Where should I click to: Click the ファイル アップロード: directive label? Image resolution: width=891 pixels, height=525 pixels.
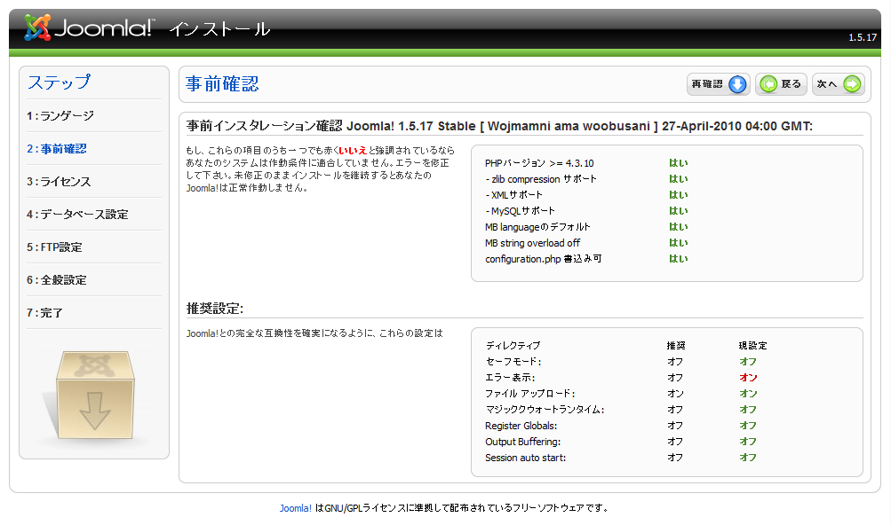(530, 394)
